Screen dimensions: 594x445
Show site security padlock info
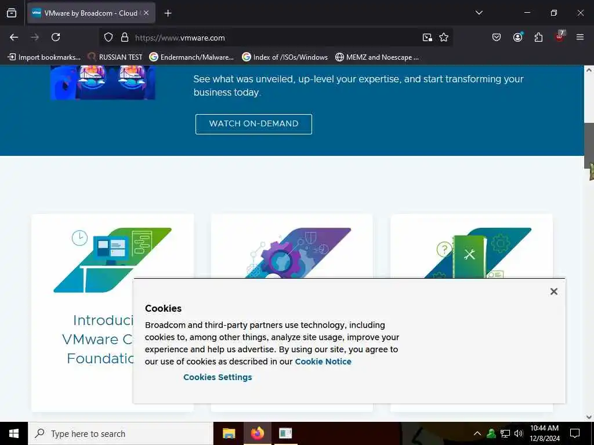125,38
